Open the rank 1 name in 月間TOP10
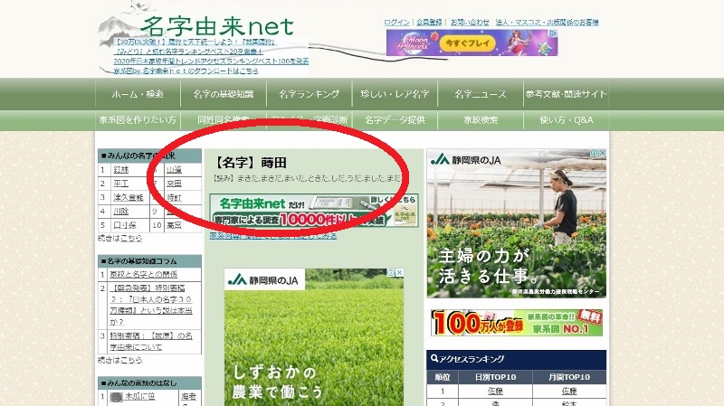This screenshot has height=406, width=724. [569, 392]
